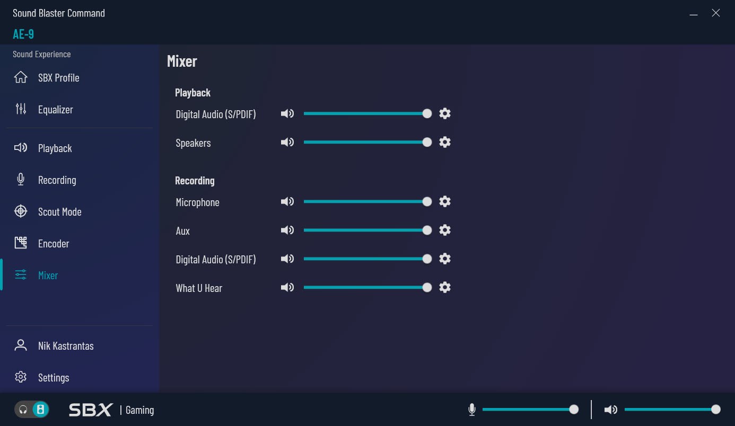The image size is (735, 426).
Task: Adjust playback Digital Audio (S/PDIF) volume slider
Action: coord(368,113)
